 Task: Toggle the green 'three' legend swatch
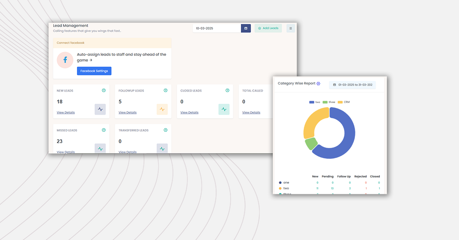coord(325,102)
